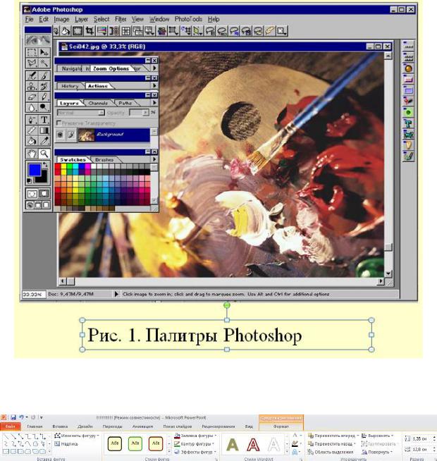The height and width of the screenshot is (461, 437).
Task: Select the Paintbrush tool in toolbox
Action: (x=44, y=76)
